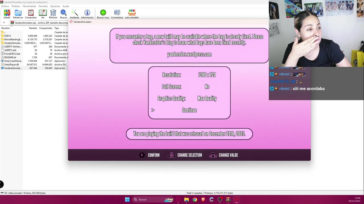Switch to YandereSimulator taskbar icon
This screenshot has height=204, width=364.
click(237, 199)
